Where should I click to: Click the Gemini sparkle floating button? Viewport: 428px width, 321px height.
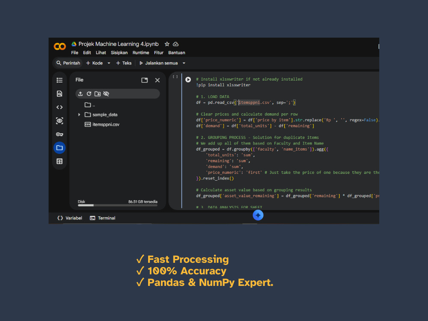(258, 215)
